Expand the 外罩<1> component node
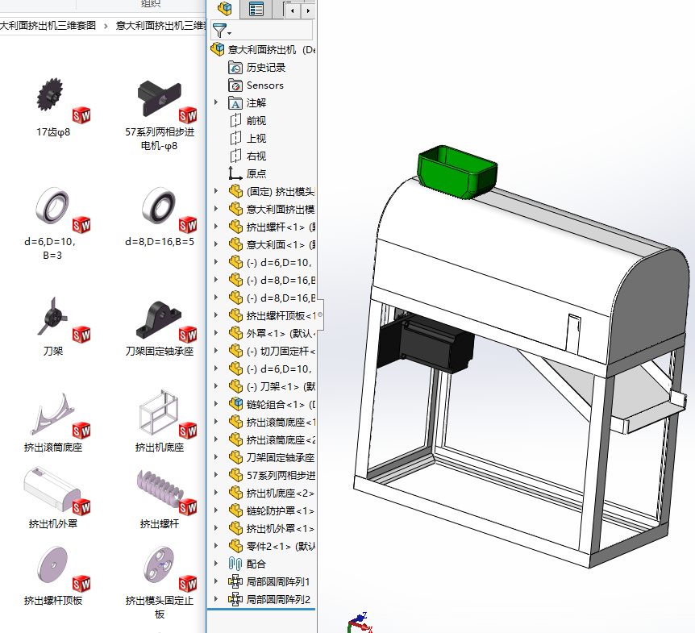Screen dimensions: 695x633 tap(216, 333)
